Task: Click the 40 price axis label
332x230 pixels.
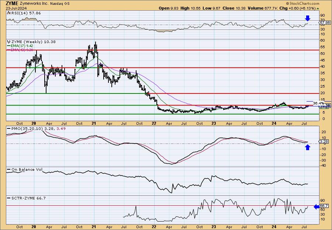Action: point(322,67)
